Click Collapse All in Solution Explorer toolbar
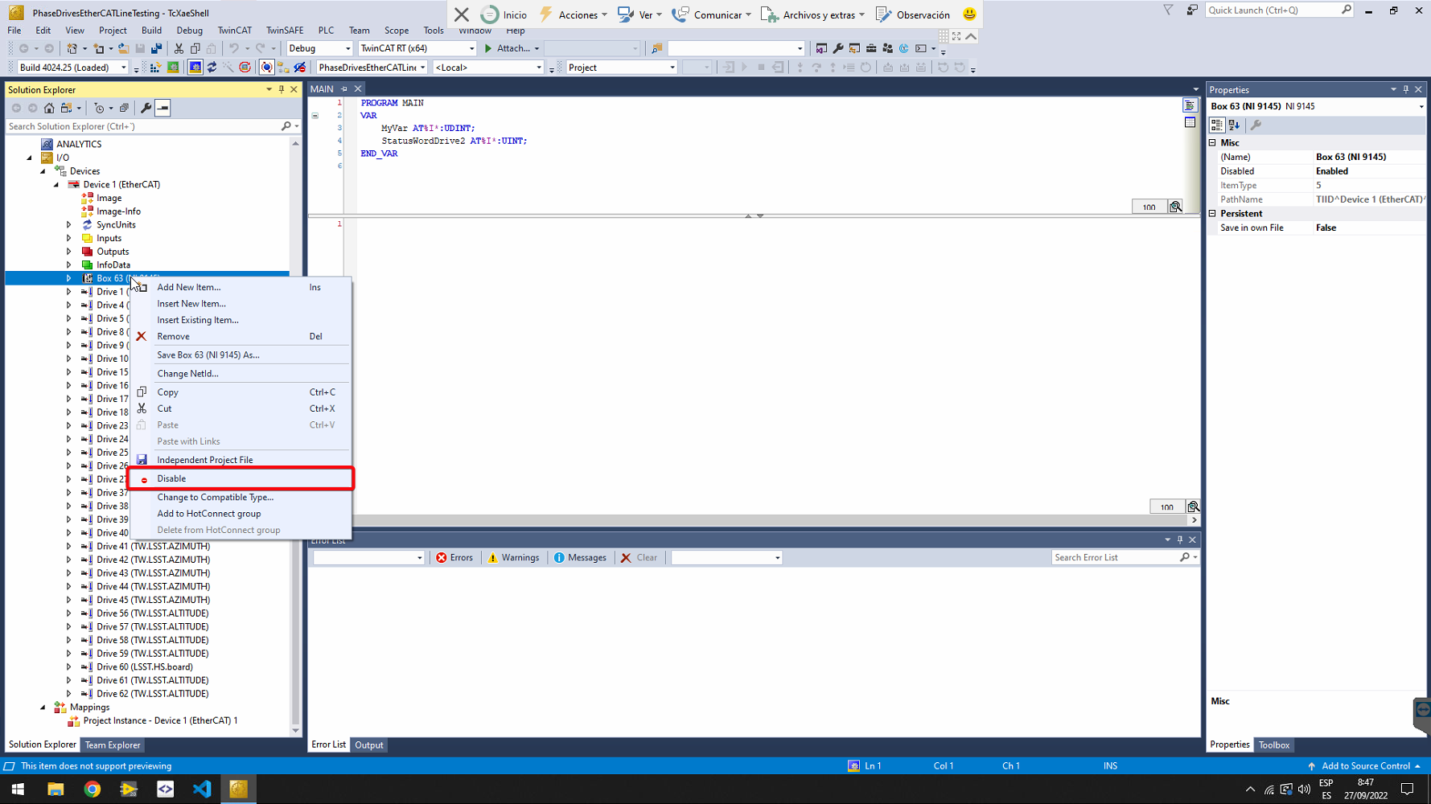 pos(124,108)
